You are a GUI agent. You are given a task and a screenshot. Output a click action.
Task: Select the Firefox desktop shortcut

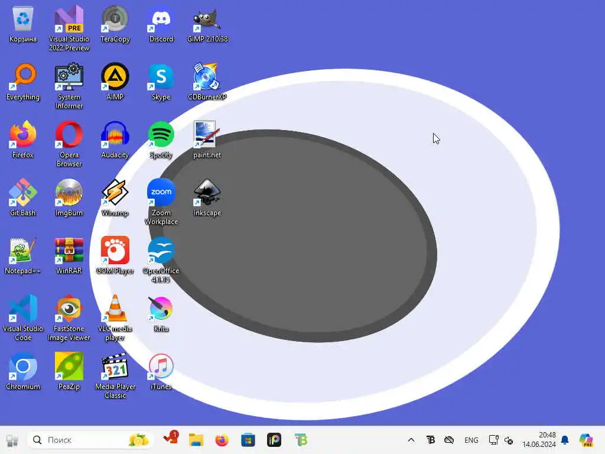point(23,140)
